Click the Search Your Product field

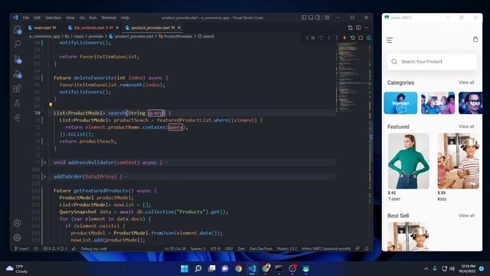[432, 61]
